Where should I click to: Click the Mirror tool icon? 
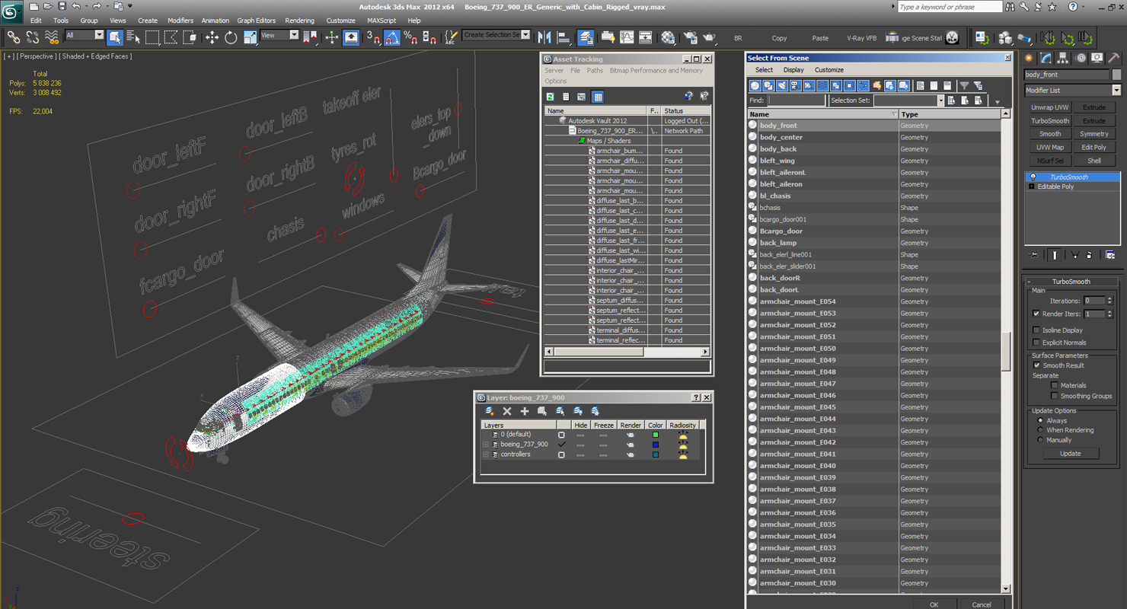[544, 37]
